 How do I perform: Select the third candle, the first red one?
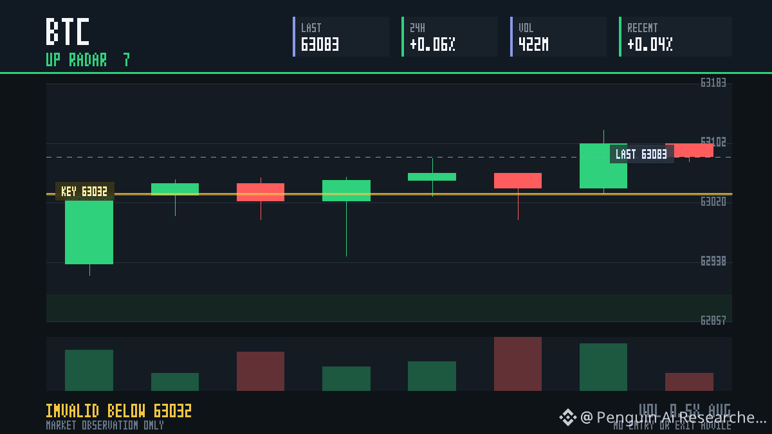(261, 192)
